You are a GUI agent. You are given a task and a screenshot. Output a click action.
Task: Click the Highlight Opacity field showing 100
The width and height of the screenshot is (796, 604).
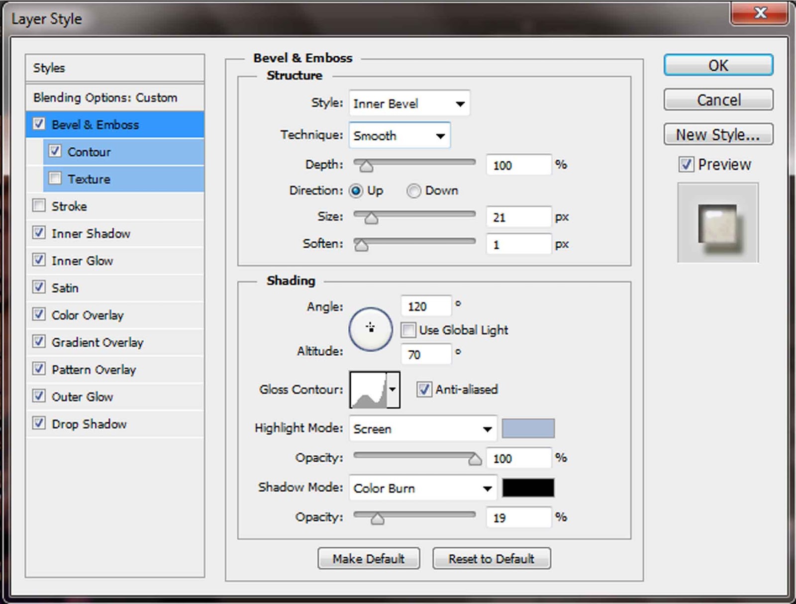518,458
